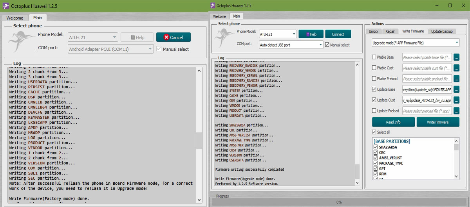470x207 pixels.
Task: Select the Write Firmware tab
Action: click(x=413, y=31)
